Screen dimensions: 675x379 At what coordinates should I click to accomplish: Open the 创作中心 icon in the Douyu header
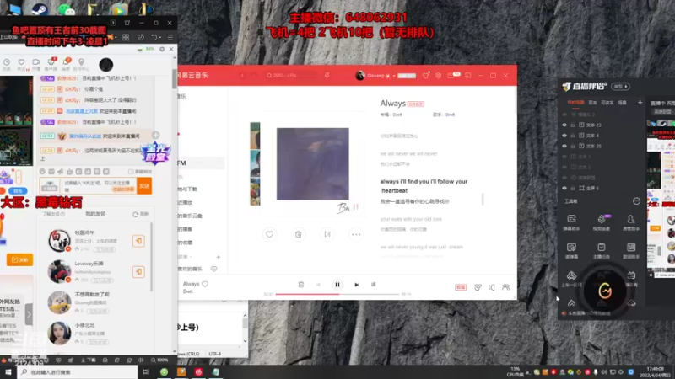pos(81,64)
